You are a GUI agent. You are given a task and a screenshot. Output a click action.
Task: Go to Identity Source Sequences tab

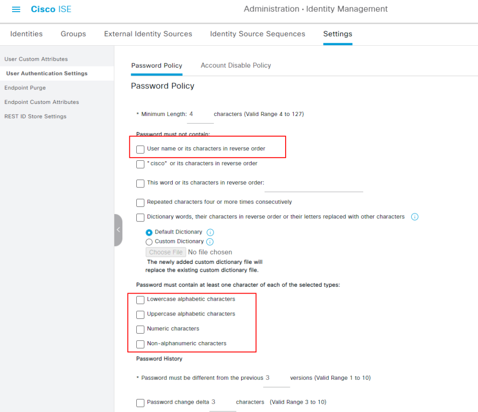tap(257, 34)
